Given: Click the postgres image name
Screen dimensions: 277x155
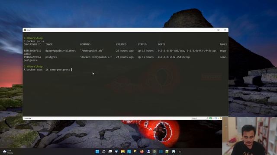Looking at the screenshot, I should coord(51,57).
